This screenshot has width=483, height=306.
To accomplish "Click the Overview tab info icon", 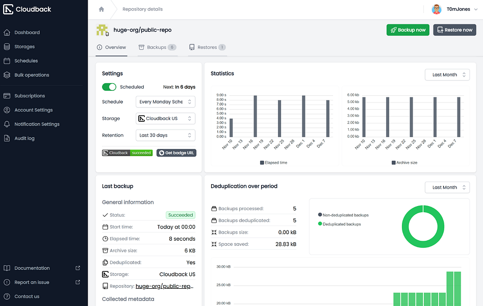I will [x=99, y=47].
